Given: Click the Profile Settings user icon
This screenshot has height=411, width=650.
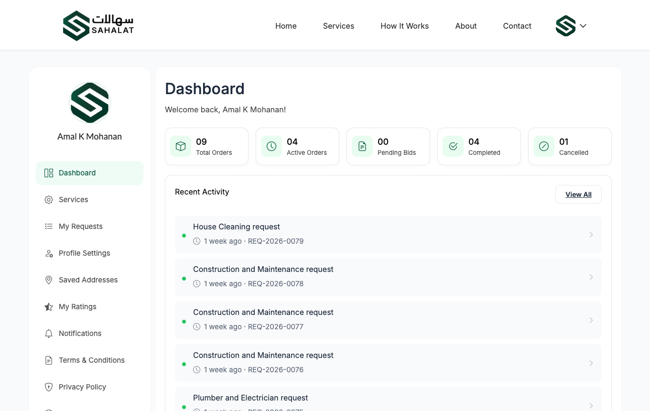Looking at the screenshot, I should [x=49, y=253].
